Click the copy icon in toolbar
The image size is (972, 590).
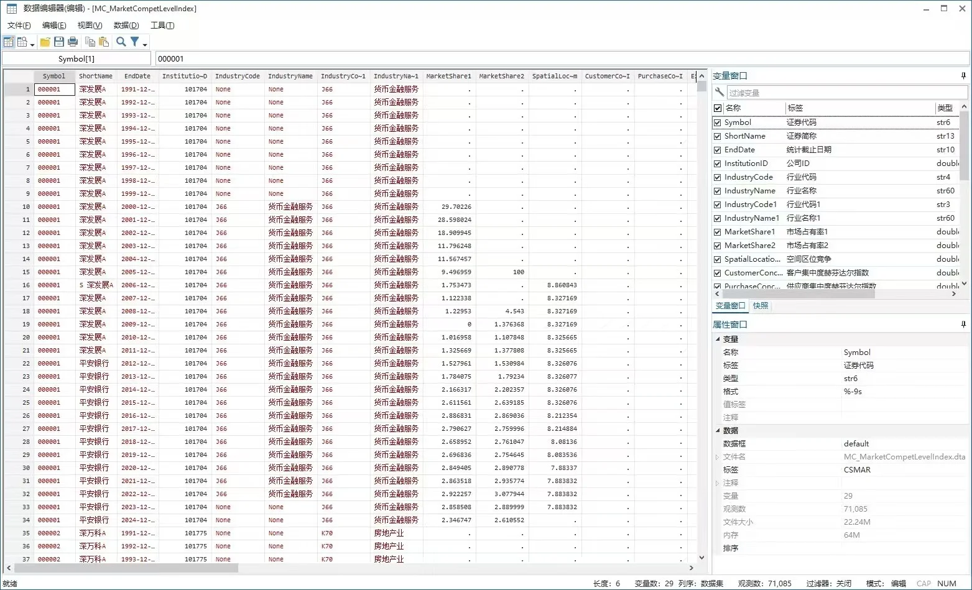(x=90, y=42)
